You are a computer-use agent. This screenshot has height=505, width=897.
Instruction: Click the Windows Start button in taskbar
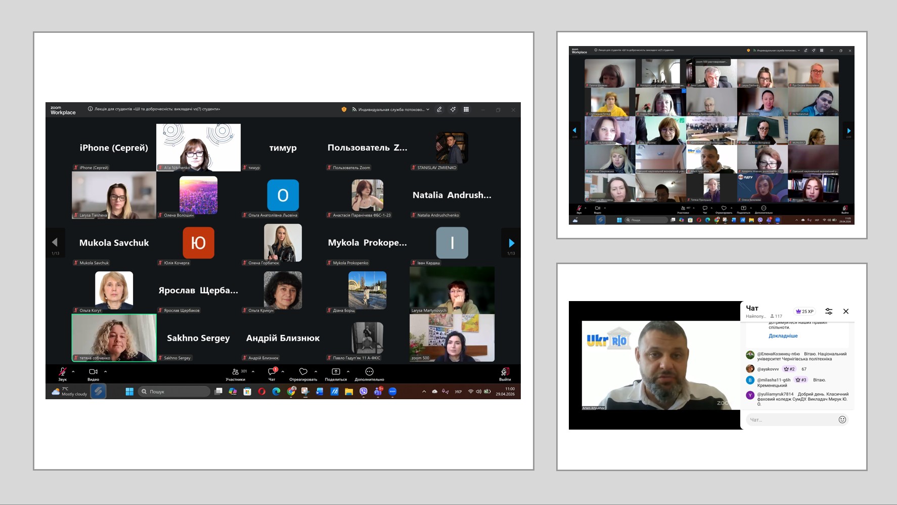(129, 392)
